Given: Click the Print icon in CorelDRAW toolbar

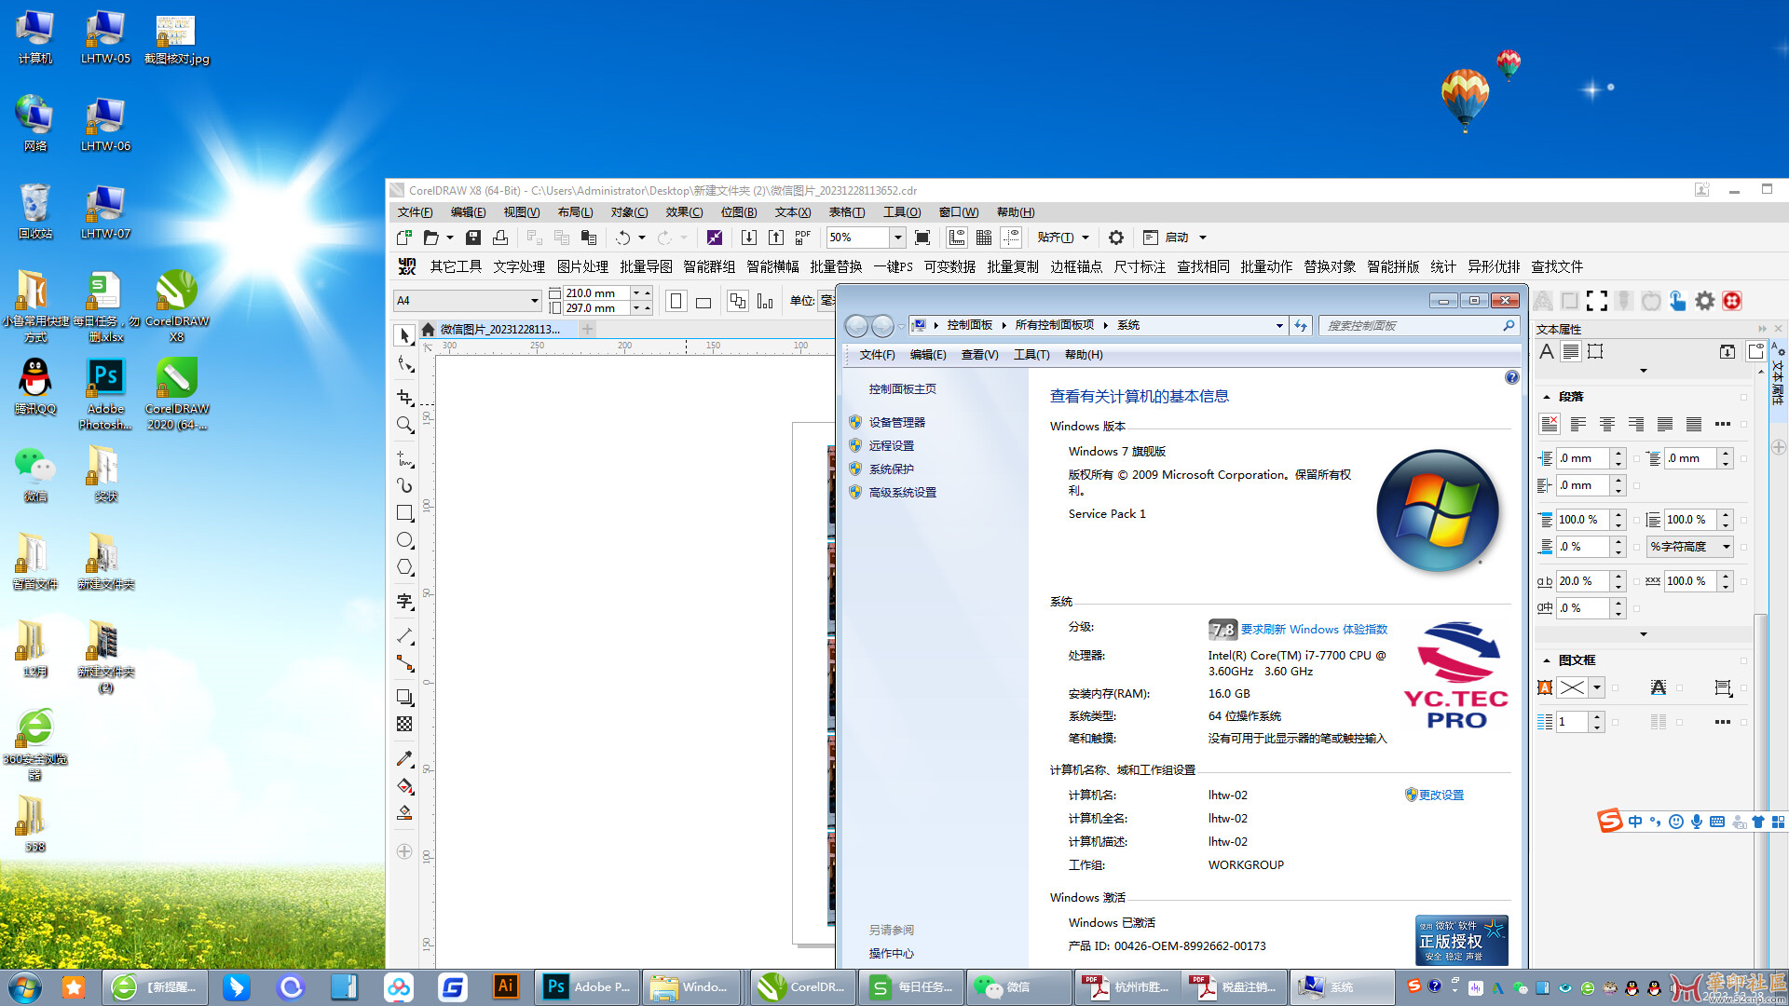Looking at the screenshot, I should [500, 238].
